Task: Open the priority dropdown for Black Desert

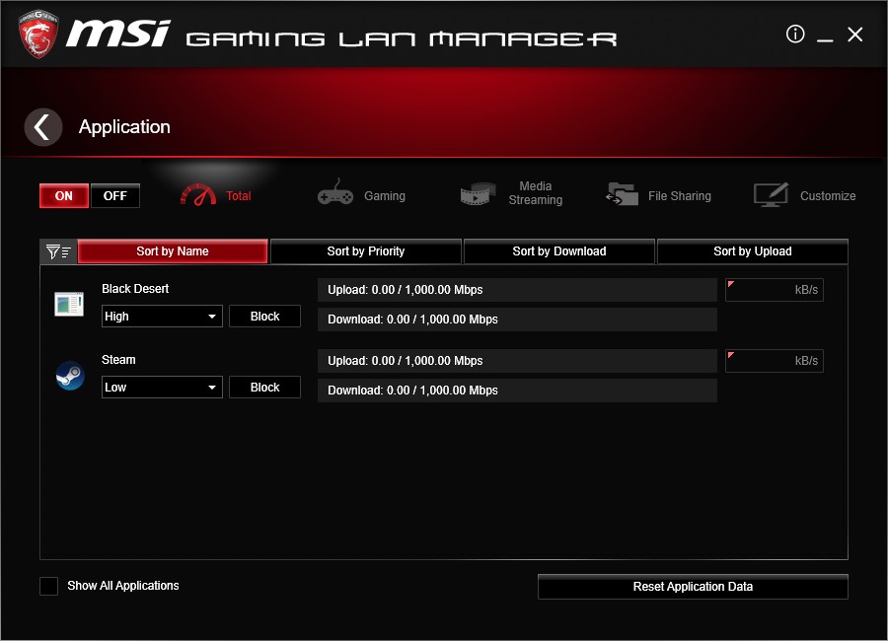Action: 161,316
